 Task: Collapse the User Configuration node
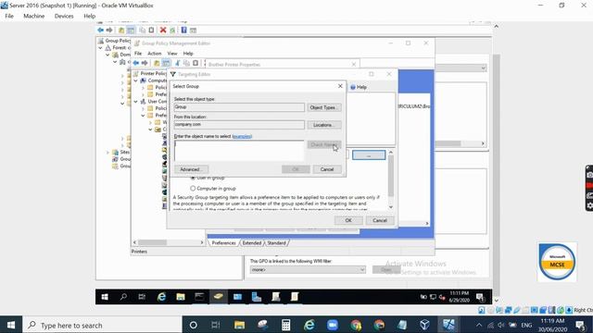[136, 101]
